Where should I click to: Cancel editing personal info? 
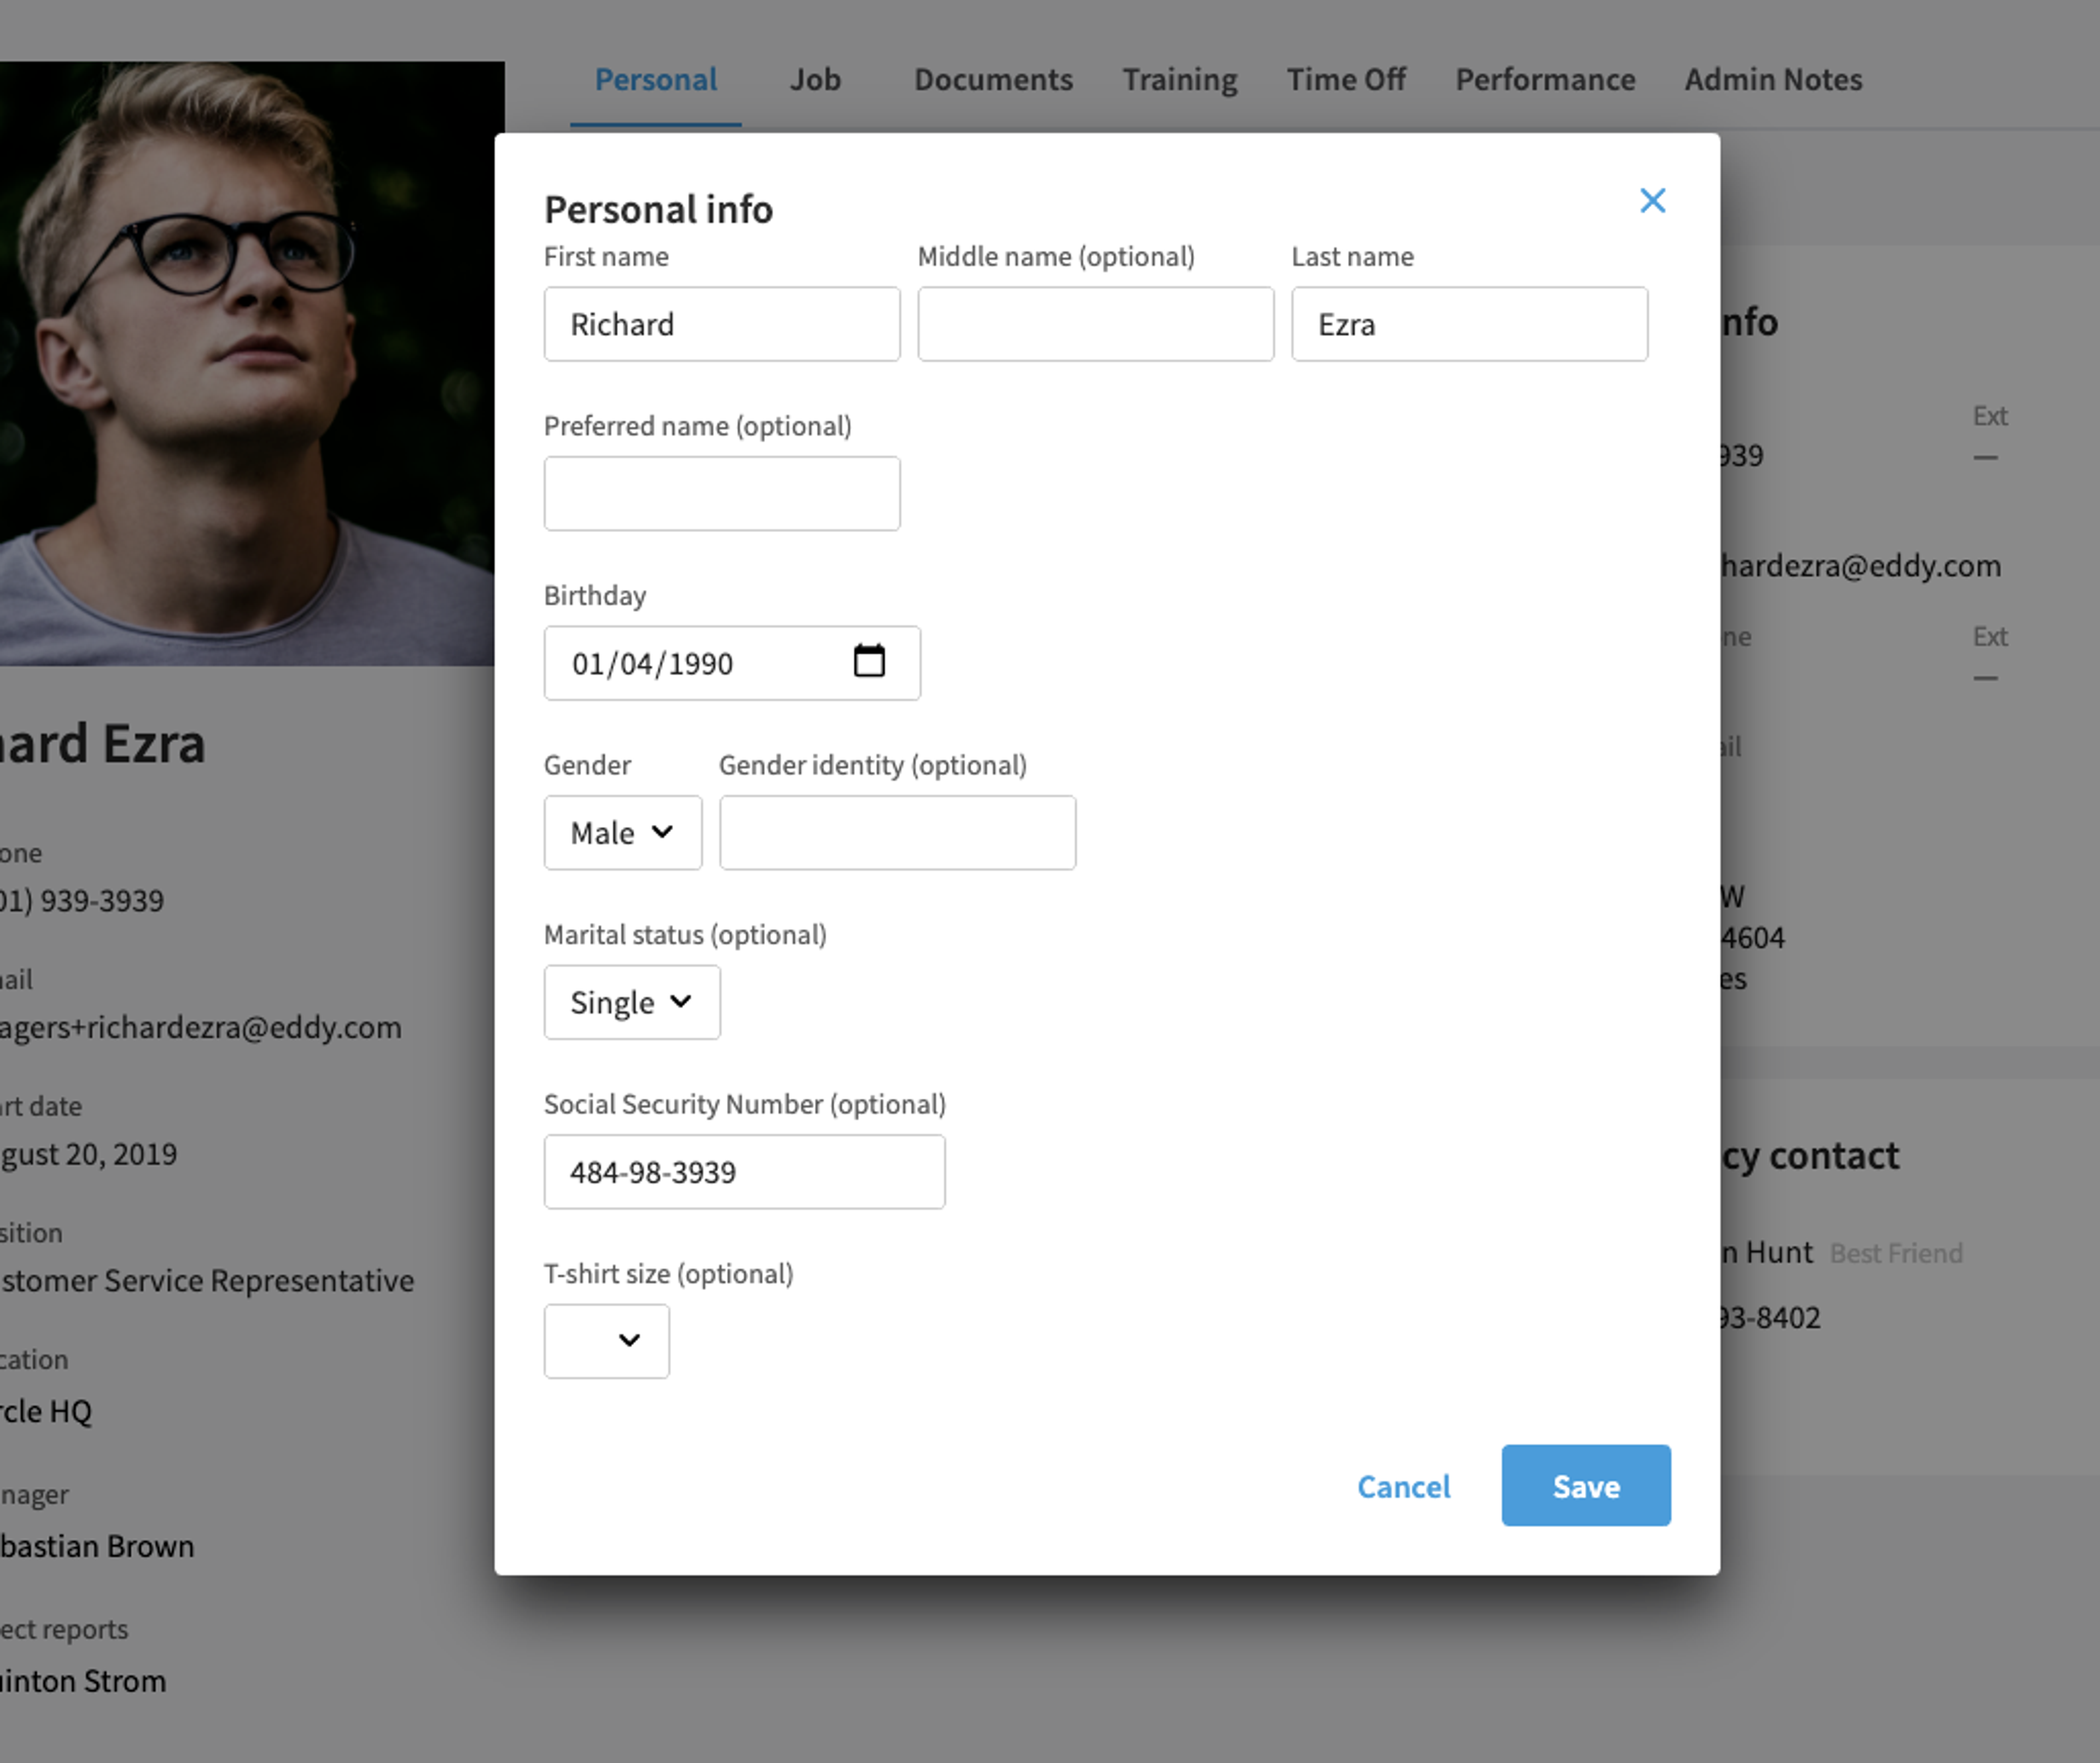tap(1403, 1486)
